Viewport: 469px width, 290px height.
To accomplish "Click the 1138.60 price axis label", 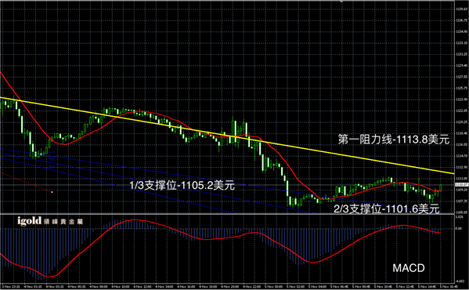I will tap(462, 9).
